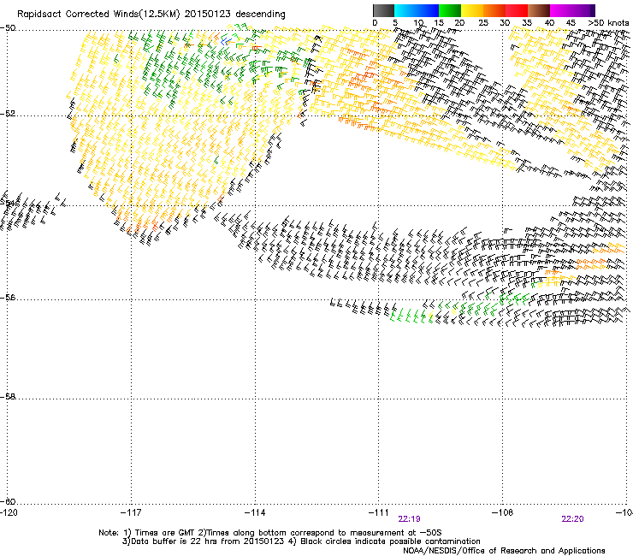Click the longitude label -120
The width and height of the screenshot is (633, 556).
coord(9,512)
